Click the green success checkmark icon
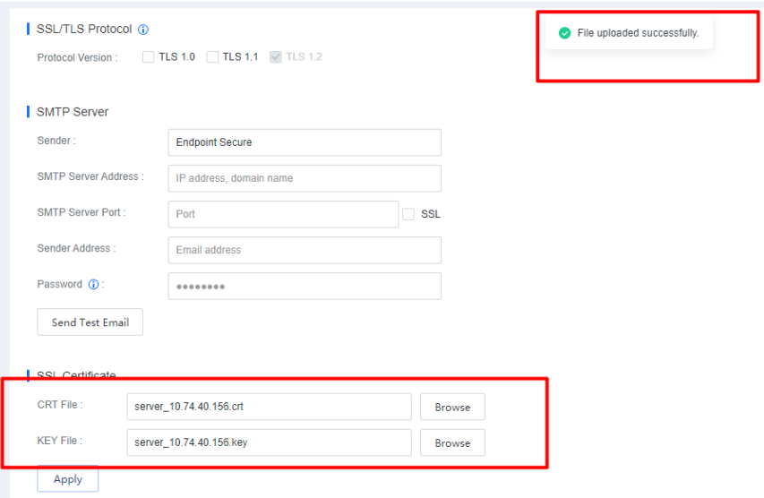Image resolution: width=764 pixels, height=498 pixels. [x=564, y=33]
